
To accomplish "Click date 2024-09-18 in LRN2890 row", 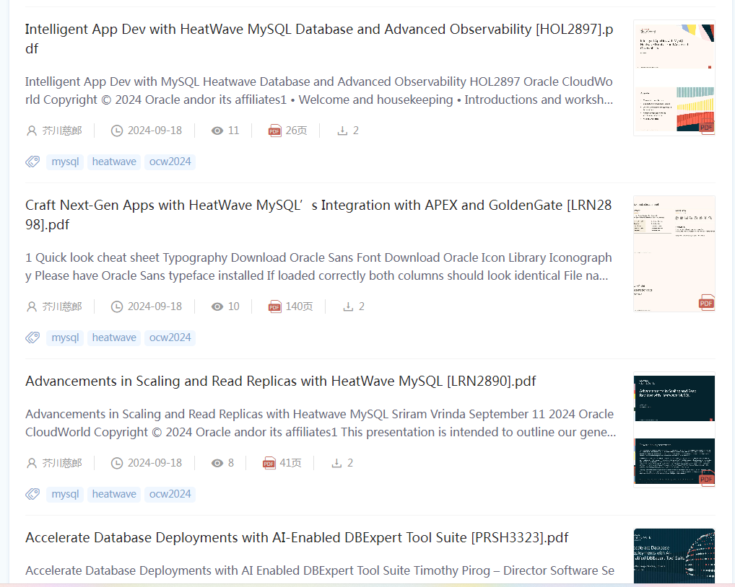I will coord(155,463).
